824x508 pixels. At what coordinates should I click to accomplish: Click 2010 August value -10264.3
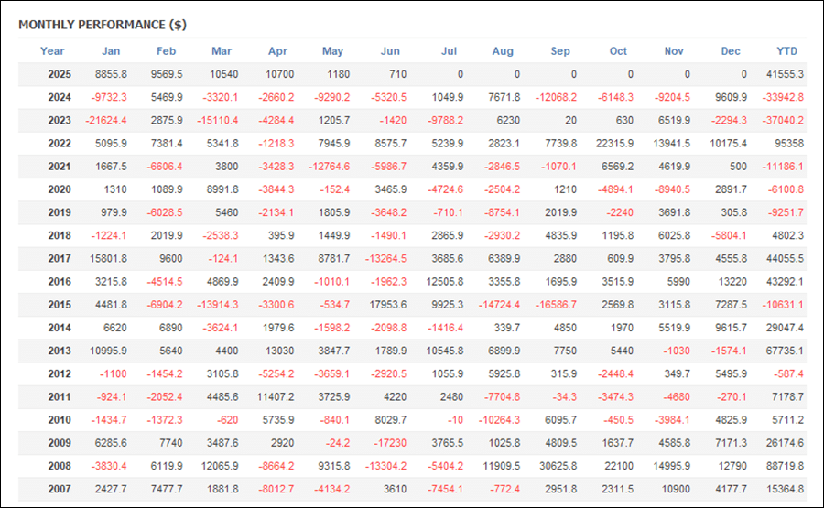coord(499,420)
